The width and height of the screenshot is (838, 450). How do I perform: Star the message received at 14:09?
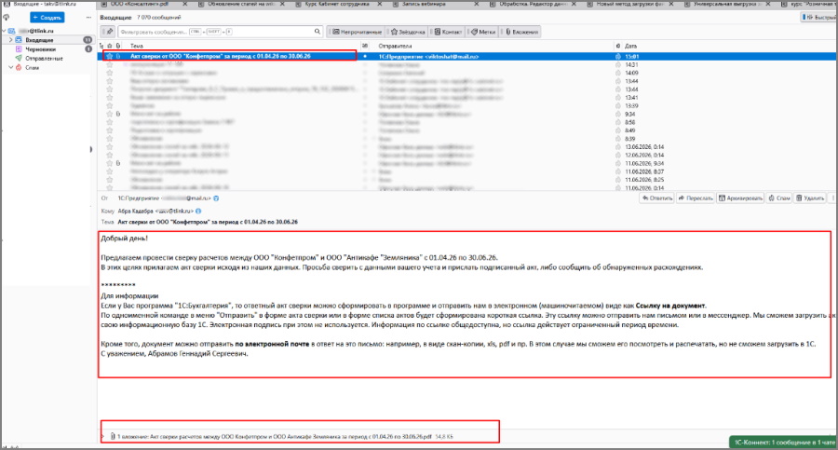click(110, 73)
